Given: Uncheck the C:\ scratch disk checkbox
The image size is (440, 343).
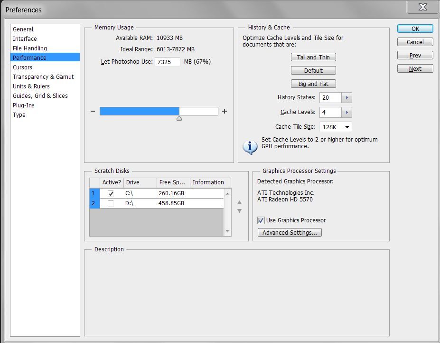Looking at the screenshot, I should point(111,194).
